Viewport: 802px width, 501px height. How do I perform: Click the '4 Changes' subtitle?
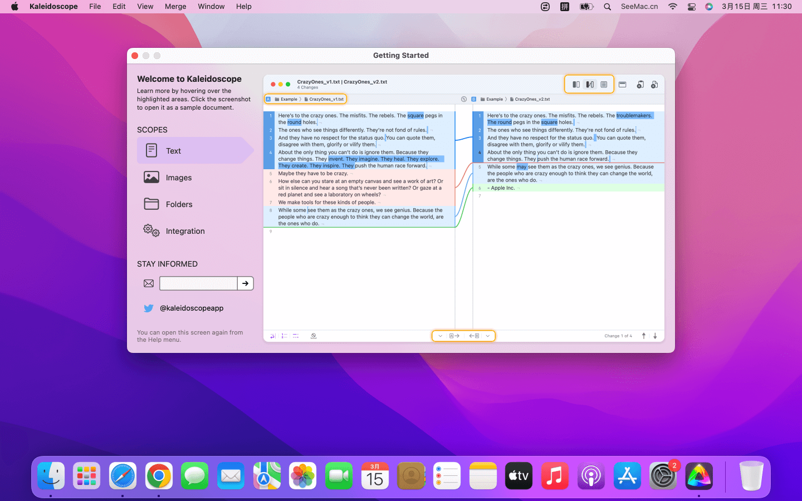coord(307,87)
